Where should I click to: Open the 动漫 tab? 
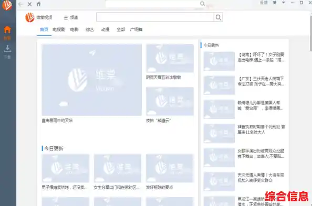tap(105, 29)
